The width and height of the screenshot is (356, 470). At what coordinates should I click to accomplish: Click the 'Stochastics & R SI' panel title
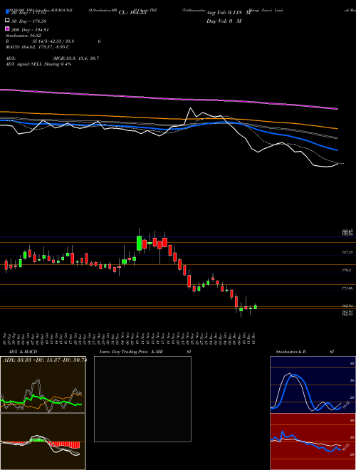point(305,352)
